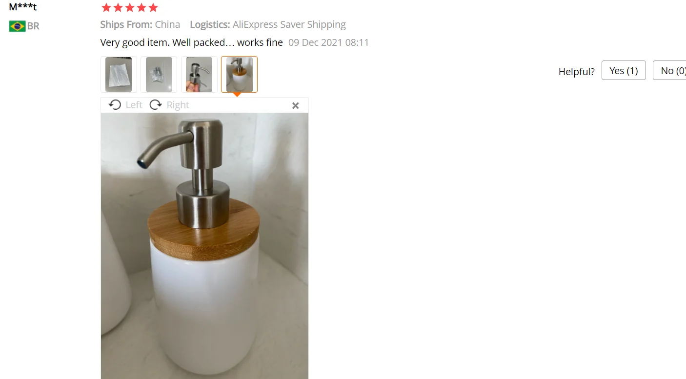Click the enlarged soap dispenser photo

(204, 246)
